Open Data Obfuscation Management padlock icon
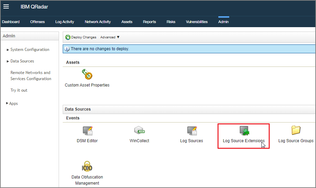 pos(87,166)
